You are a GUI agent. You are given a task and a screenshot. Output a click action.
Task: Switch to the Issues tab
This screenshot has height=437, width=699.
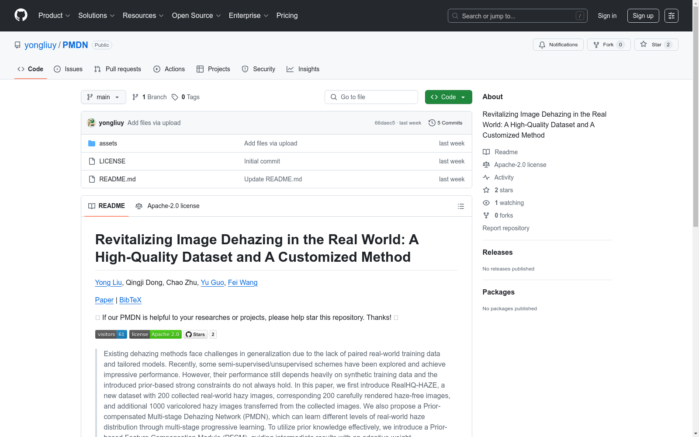click(68, 69)
